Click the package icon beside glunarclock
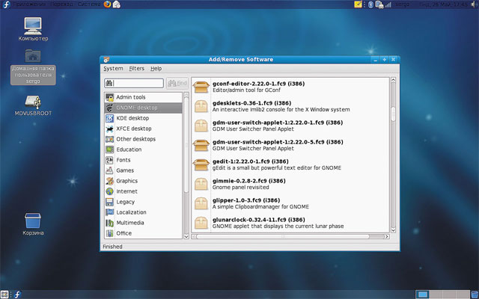 tap(201, 223)
